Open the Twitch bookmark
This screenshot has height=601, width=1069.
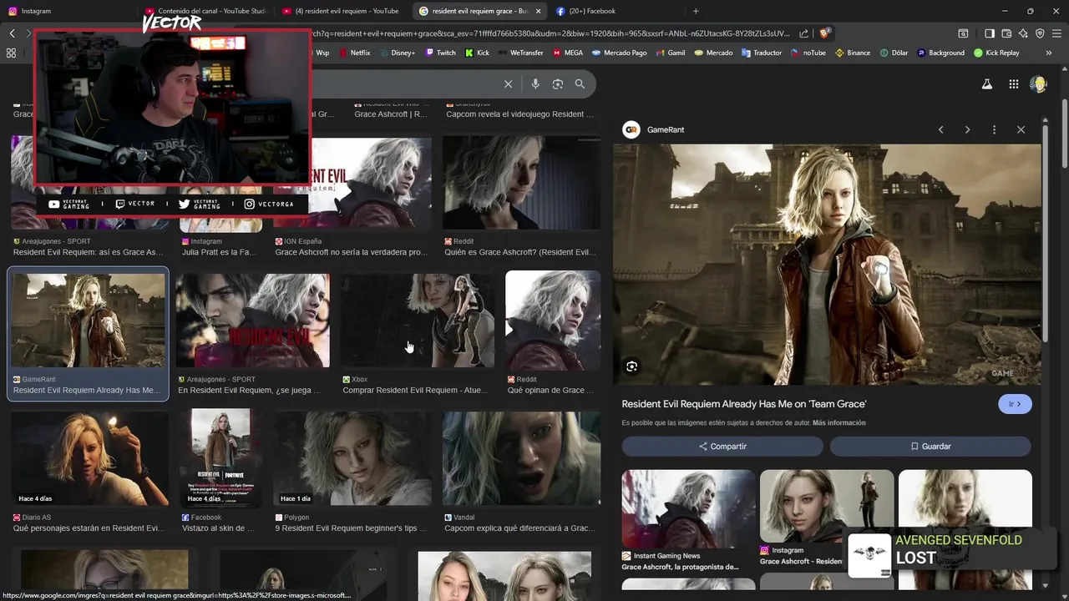pyautogui.click(x=440, y=53)
